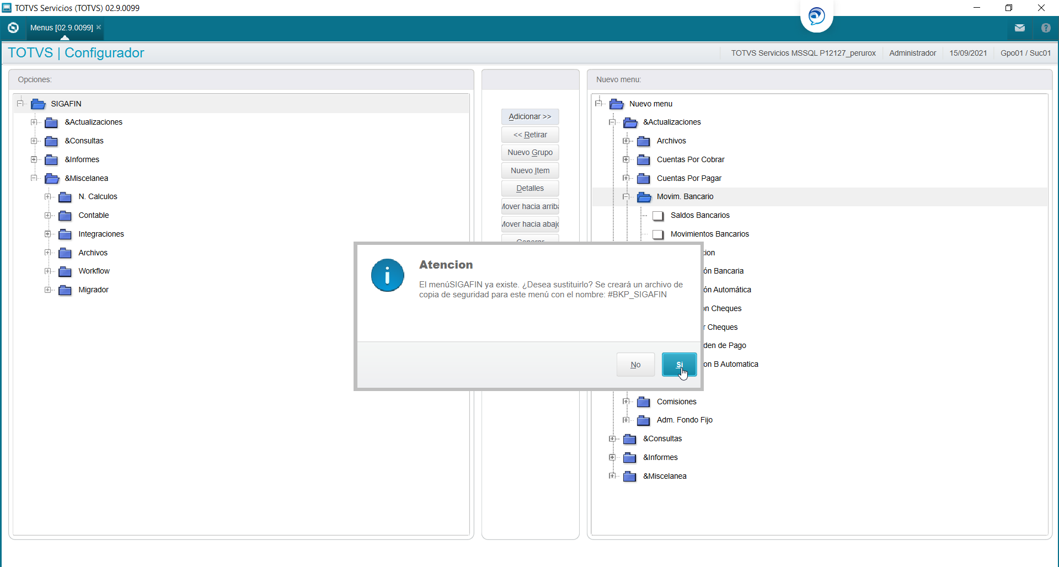Select &Actualizaciones in the Nuevo menu tree

pos(672,122)
